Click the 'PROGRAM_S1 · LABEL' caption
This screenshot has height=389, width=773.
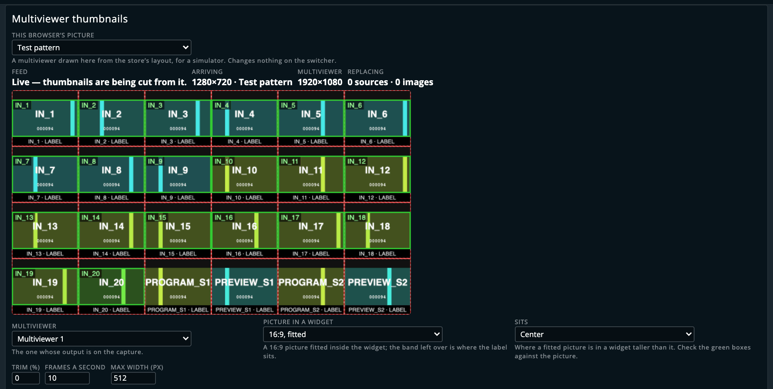point(178,310)
